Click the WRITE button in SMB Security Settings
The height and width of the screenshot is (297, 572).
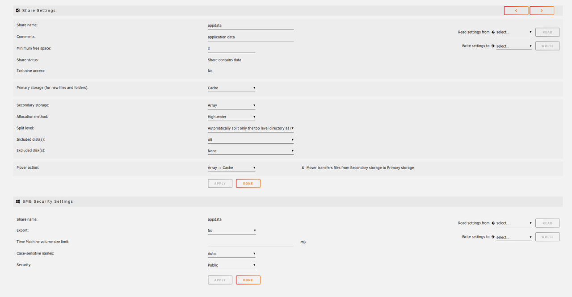(x=547, y=237)
